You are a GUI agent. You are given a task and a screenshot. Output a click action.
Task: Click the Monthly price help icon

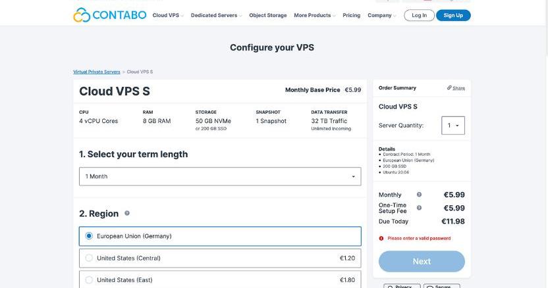[419, 195]
